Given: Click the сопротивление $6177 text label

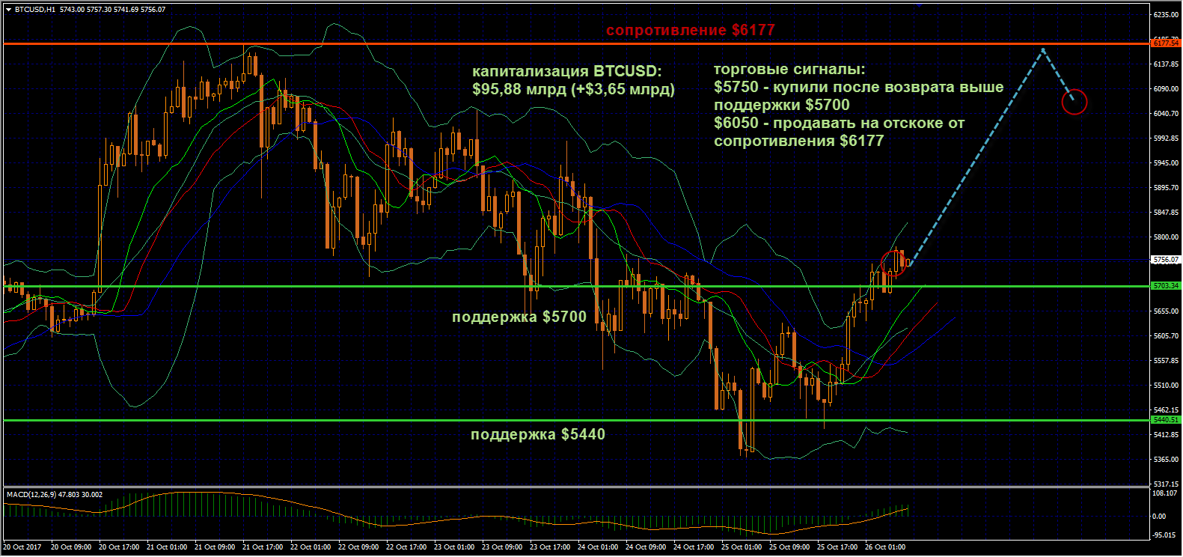Looking at the screenshot, I should click(x=690, y=30).
